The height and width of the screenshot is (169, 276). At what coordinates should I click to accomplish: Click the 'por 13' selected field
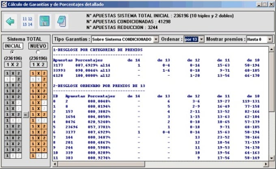coord(192,39)
